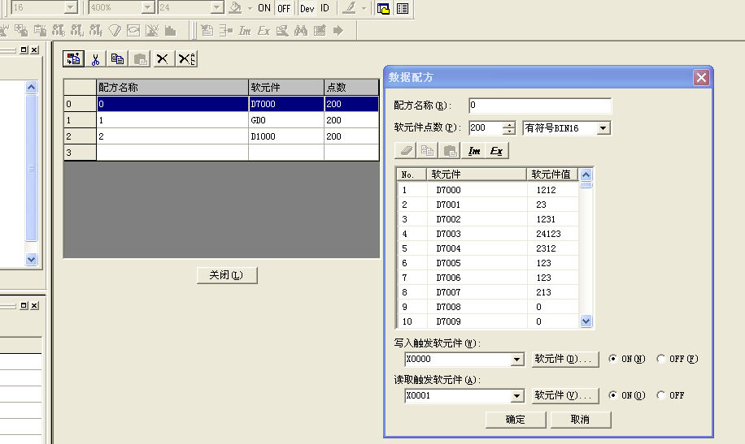Click the 软元件 column header in recipe list
The height and width of the screenshot is (444, 745).
(285, 87)
